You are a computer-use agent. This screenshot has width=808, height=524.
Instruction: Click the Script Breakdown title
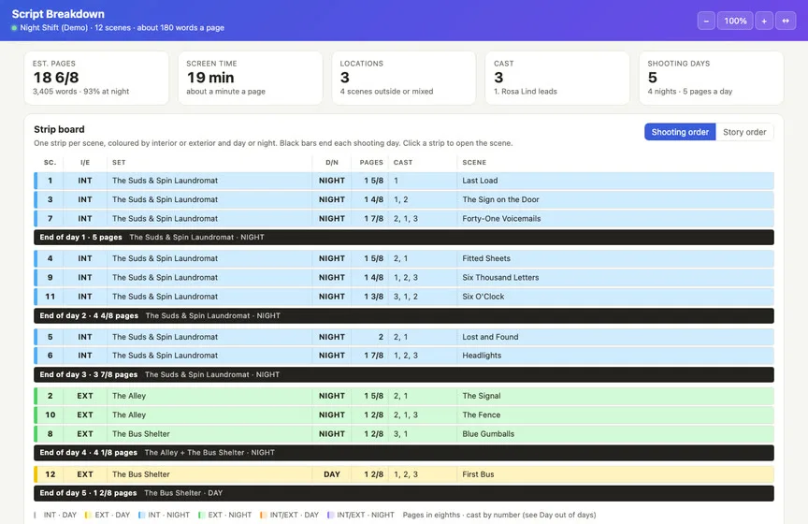58,14
